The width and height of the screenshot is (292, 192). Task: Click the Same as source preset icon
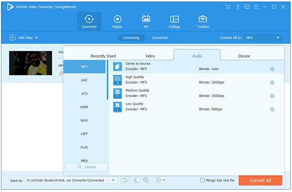118,67
